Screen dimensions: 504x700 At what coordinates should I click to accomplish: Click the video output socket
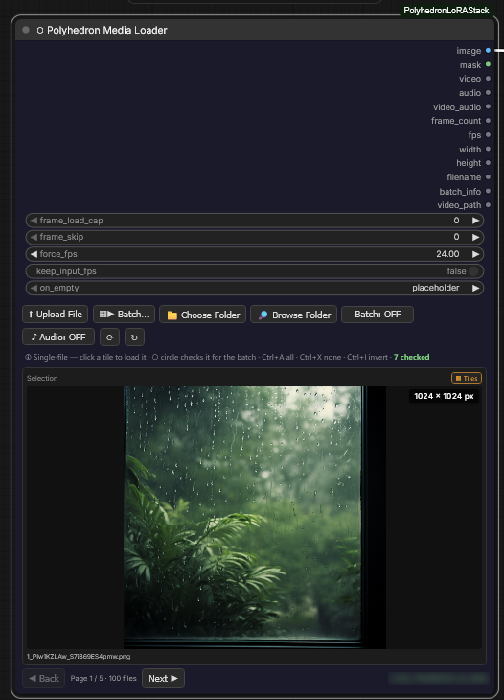pos(488,78)
